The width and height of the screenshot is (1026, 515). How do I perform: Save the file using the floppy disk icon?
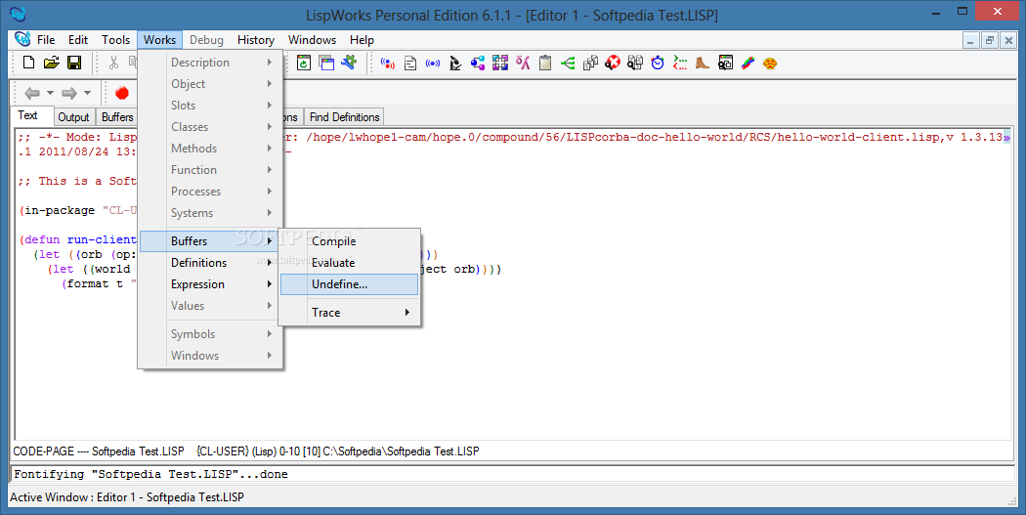(x=74, y=63)
